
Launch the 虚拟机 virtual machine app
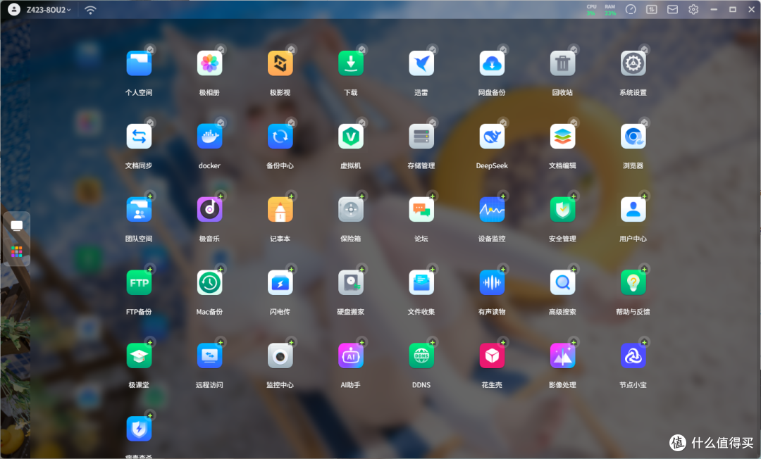coord(351,137)
